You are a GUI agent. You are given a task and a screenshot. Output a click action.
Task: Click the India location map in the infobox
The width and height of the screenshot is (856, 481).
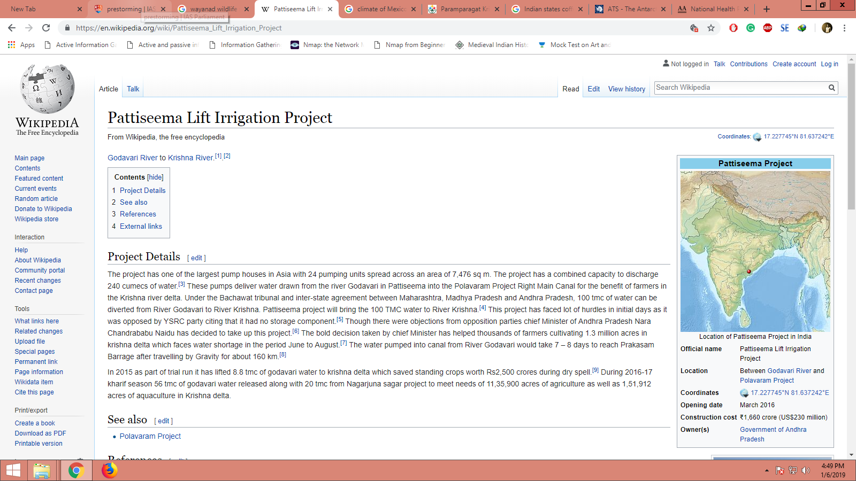coord(755,251)
